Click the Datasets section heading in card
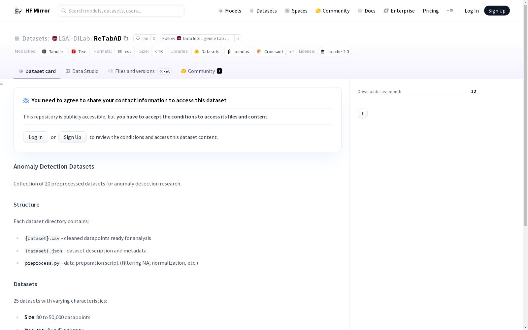 pos(25,284)
